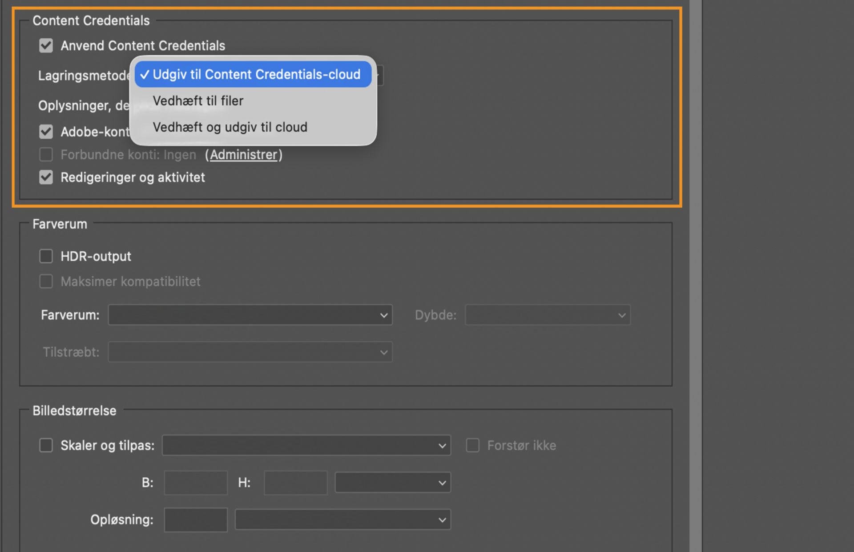Screen dimensions: 854x552
Task: Open the size units dropdown beside H field
Action: tap(393, 483)
